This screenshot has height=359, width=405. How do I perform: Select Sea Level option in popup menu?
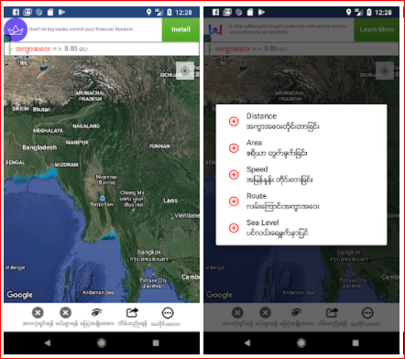coord(301,227)
